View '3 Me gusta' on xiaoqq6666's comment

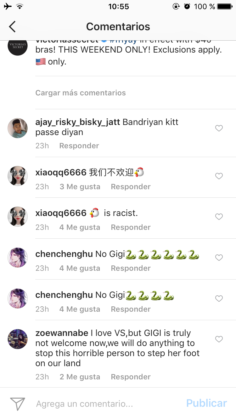[80, 187]
